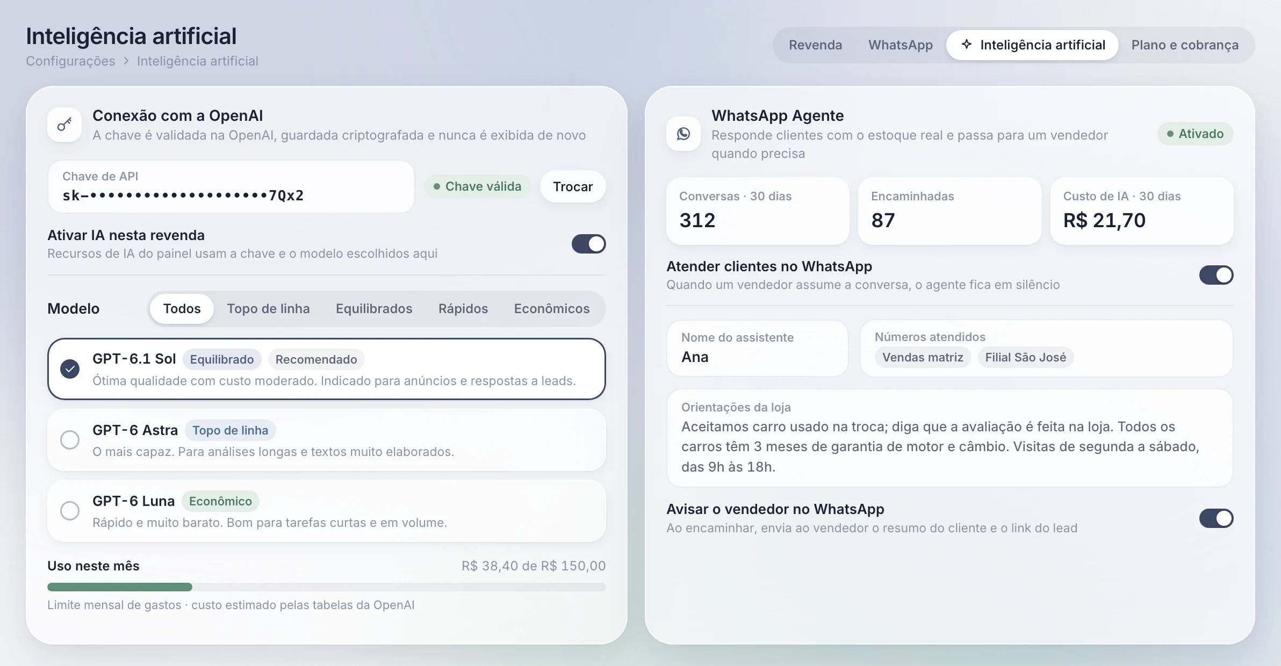
Task: Switch to the Plano e cobrança tab
Action: pos(1185,45)
